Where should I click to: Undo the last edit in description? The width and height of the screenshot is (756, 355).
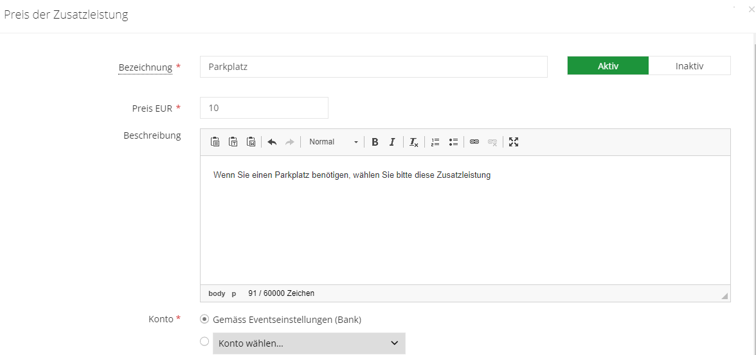point(272,142)
